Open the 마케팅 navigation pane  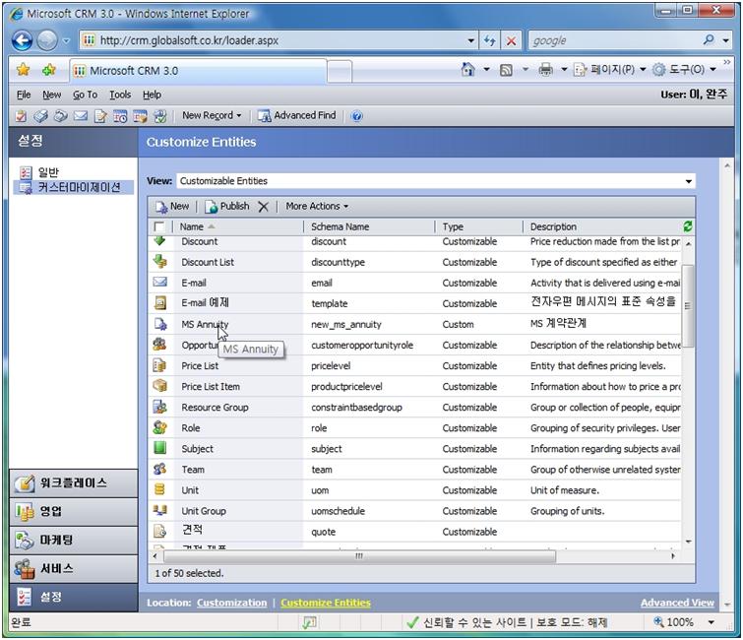click(74, 541)
